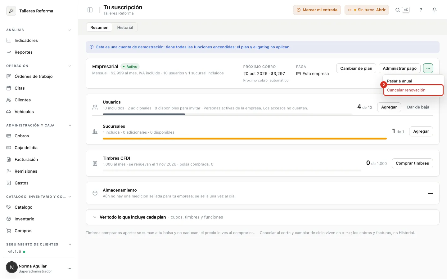Viewport: 447px width, 279px height.
Task: Go to Facturación
Action: click(39, 159)
